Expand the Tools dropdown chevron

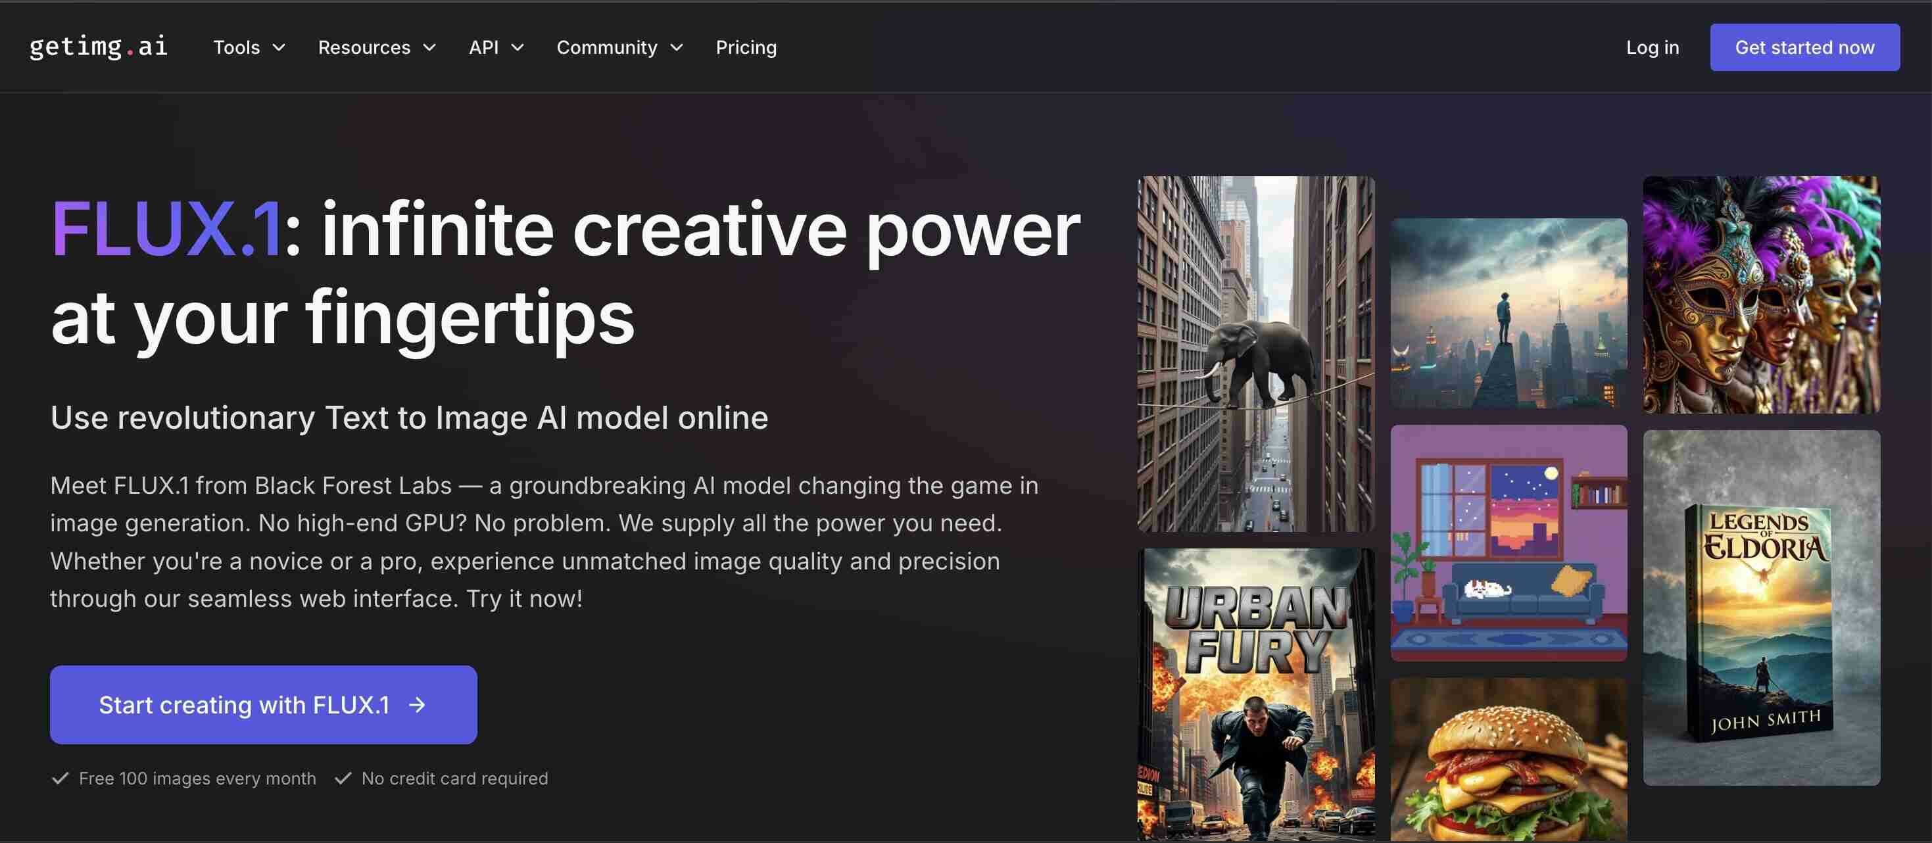(279, 47)
